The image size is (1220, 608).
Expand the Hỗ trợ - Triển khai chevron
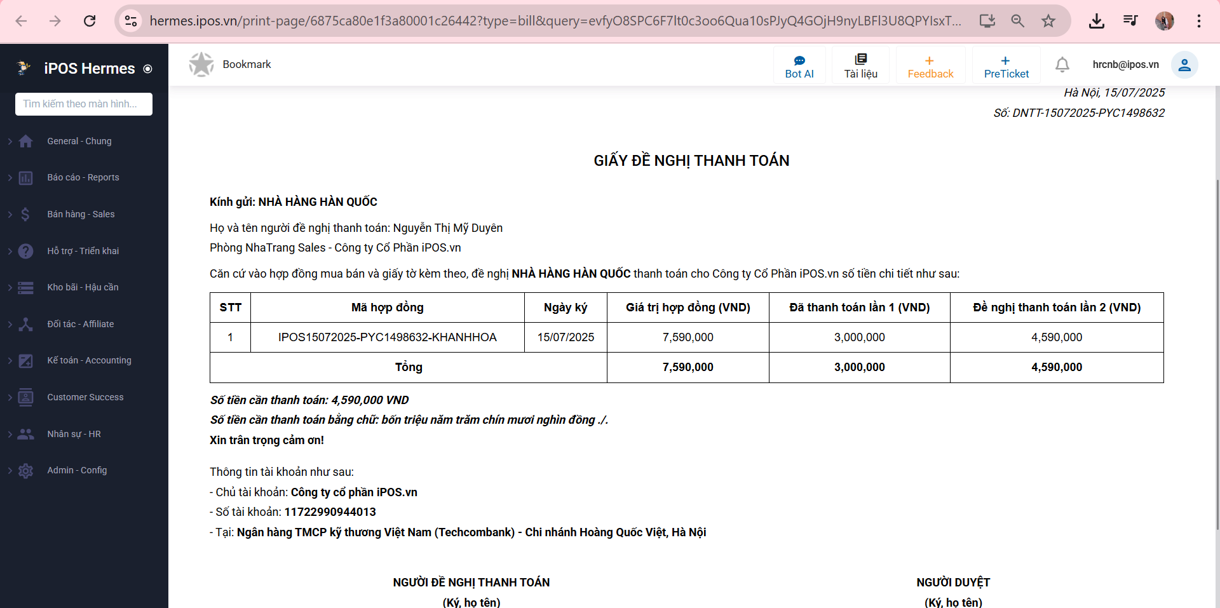pyautogui.click(x=10, y=251)
